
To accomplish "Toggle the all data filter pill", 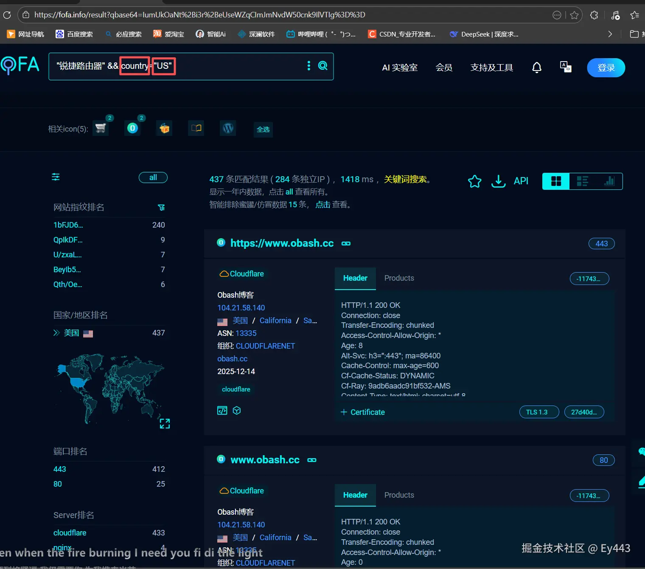I will click(153, 177).
